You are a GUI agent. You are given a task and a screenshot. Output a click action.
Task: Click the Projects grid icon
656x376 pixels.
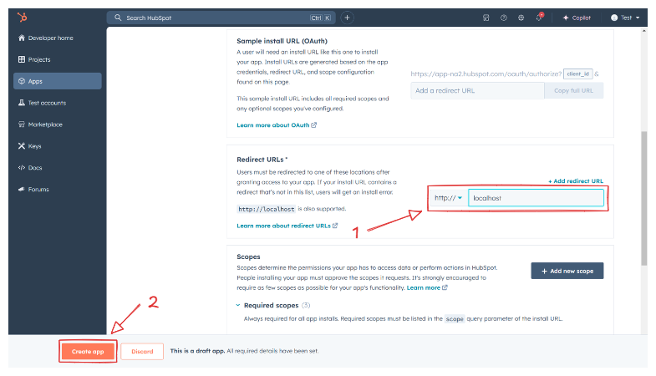point(22,59)
